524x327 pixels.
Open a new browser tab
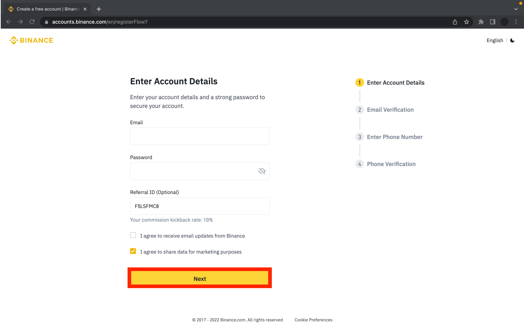click(x=99, y=9)
